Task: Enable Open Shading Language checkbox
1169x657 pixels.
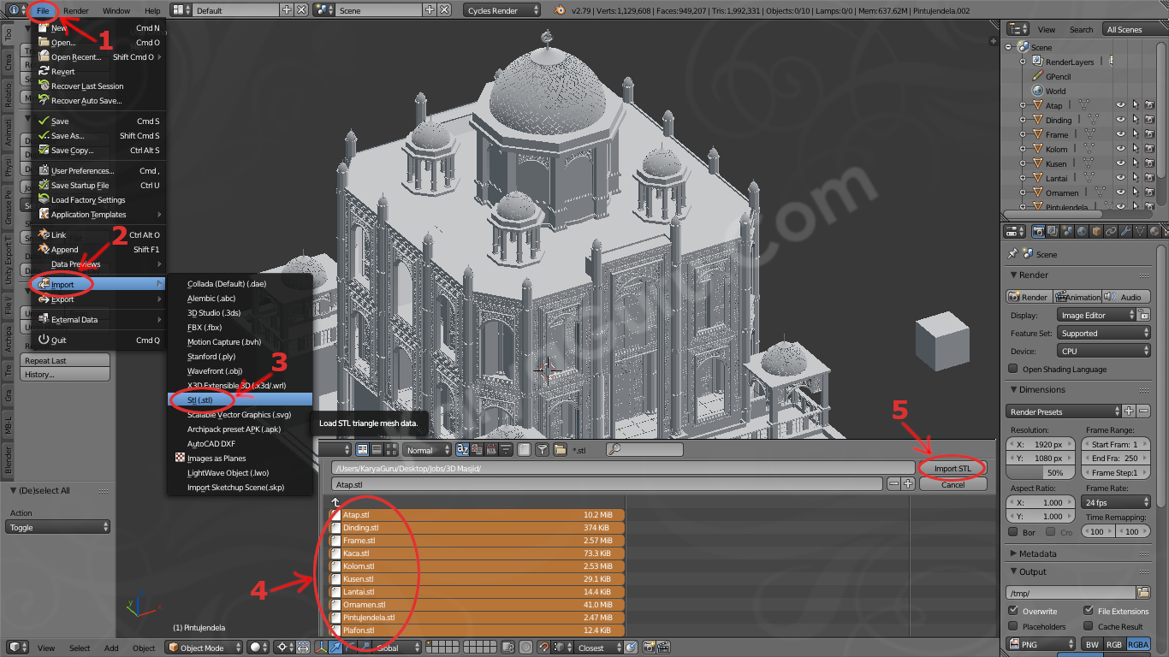Action: coord(1013,370)
